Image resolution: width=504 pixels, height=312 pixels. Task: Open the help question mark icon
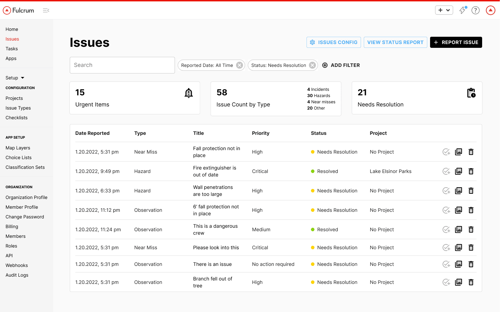(x=476, y=10)
